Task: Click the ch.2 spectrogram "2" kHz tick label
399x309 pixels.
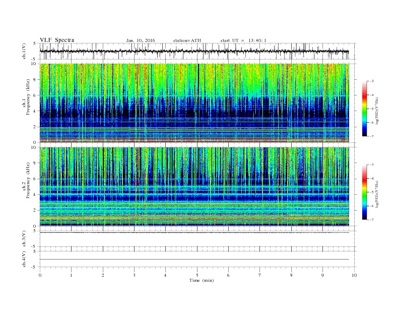Action: tap(35, 211)
